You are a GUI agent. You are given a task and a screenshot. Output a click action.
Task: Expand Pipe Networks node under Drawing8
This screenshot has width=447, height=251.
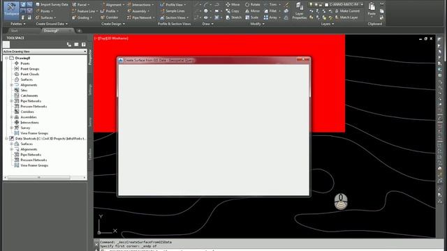click(x=12, y=101)
